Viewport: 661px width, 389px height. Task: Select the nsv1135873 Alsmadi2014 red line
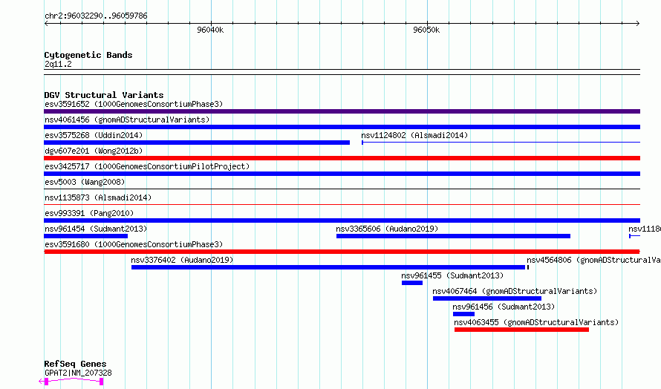(342, 205)
